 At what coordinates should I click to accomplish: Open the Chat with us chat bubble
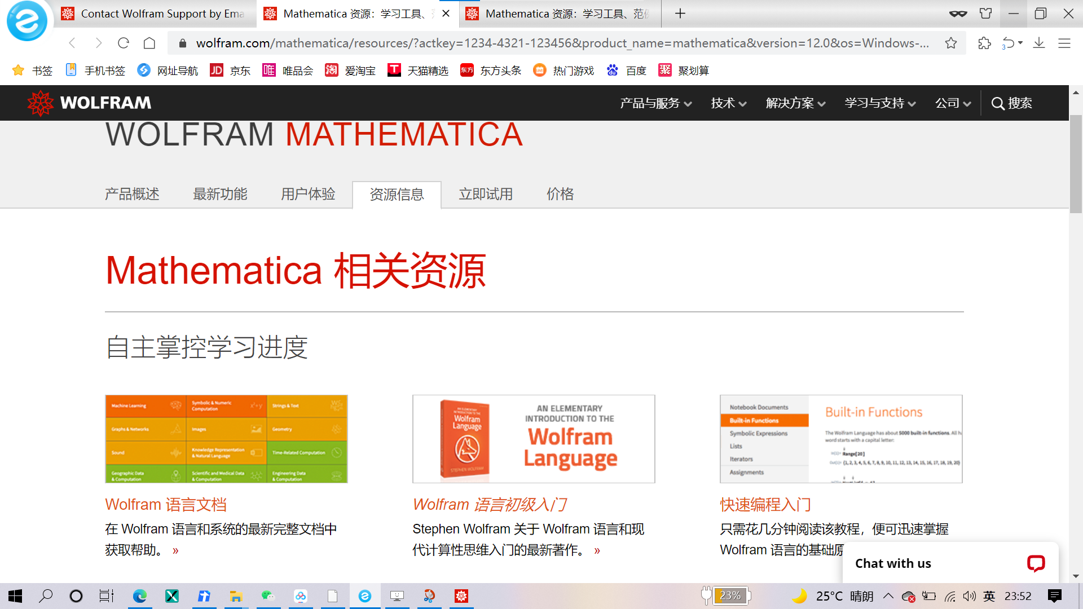point(1037,563)
